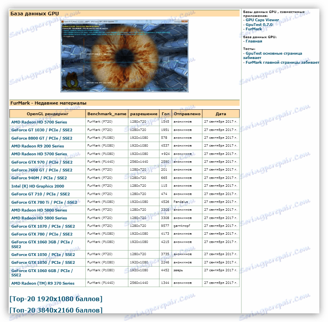Open Intel (R) HD Graphics 2000 entry

pyautogui.click(x=38, y=186)
